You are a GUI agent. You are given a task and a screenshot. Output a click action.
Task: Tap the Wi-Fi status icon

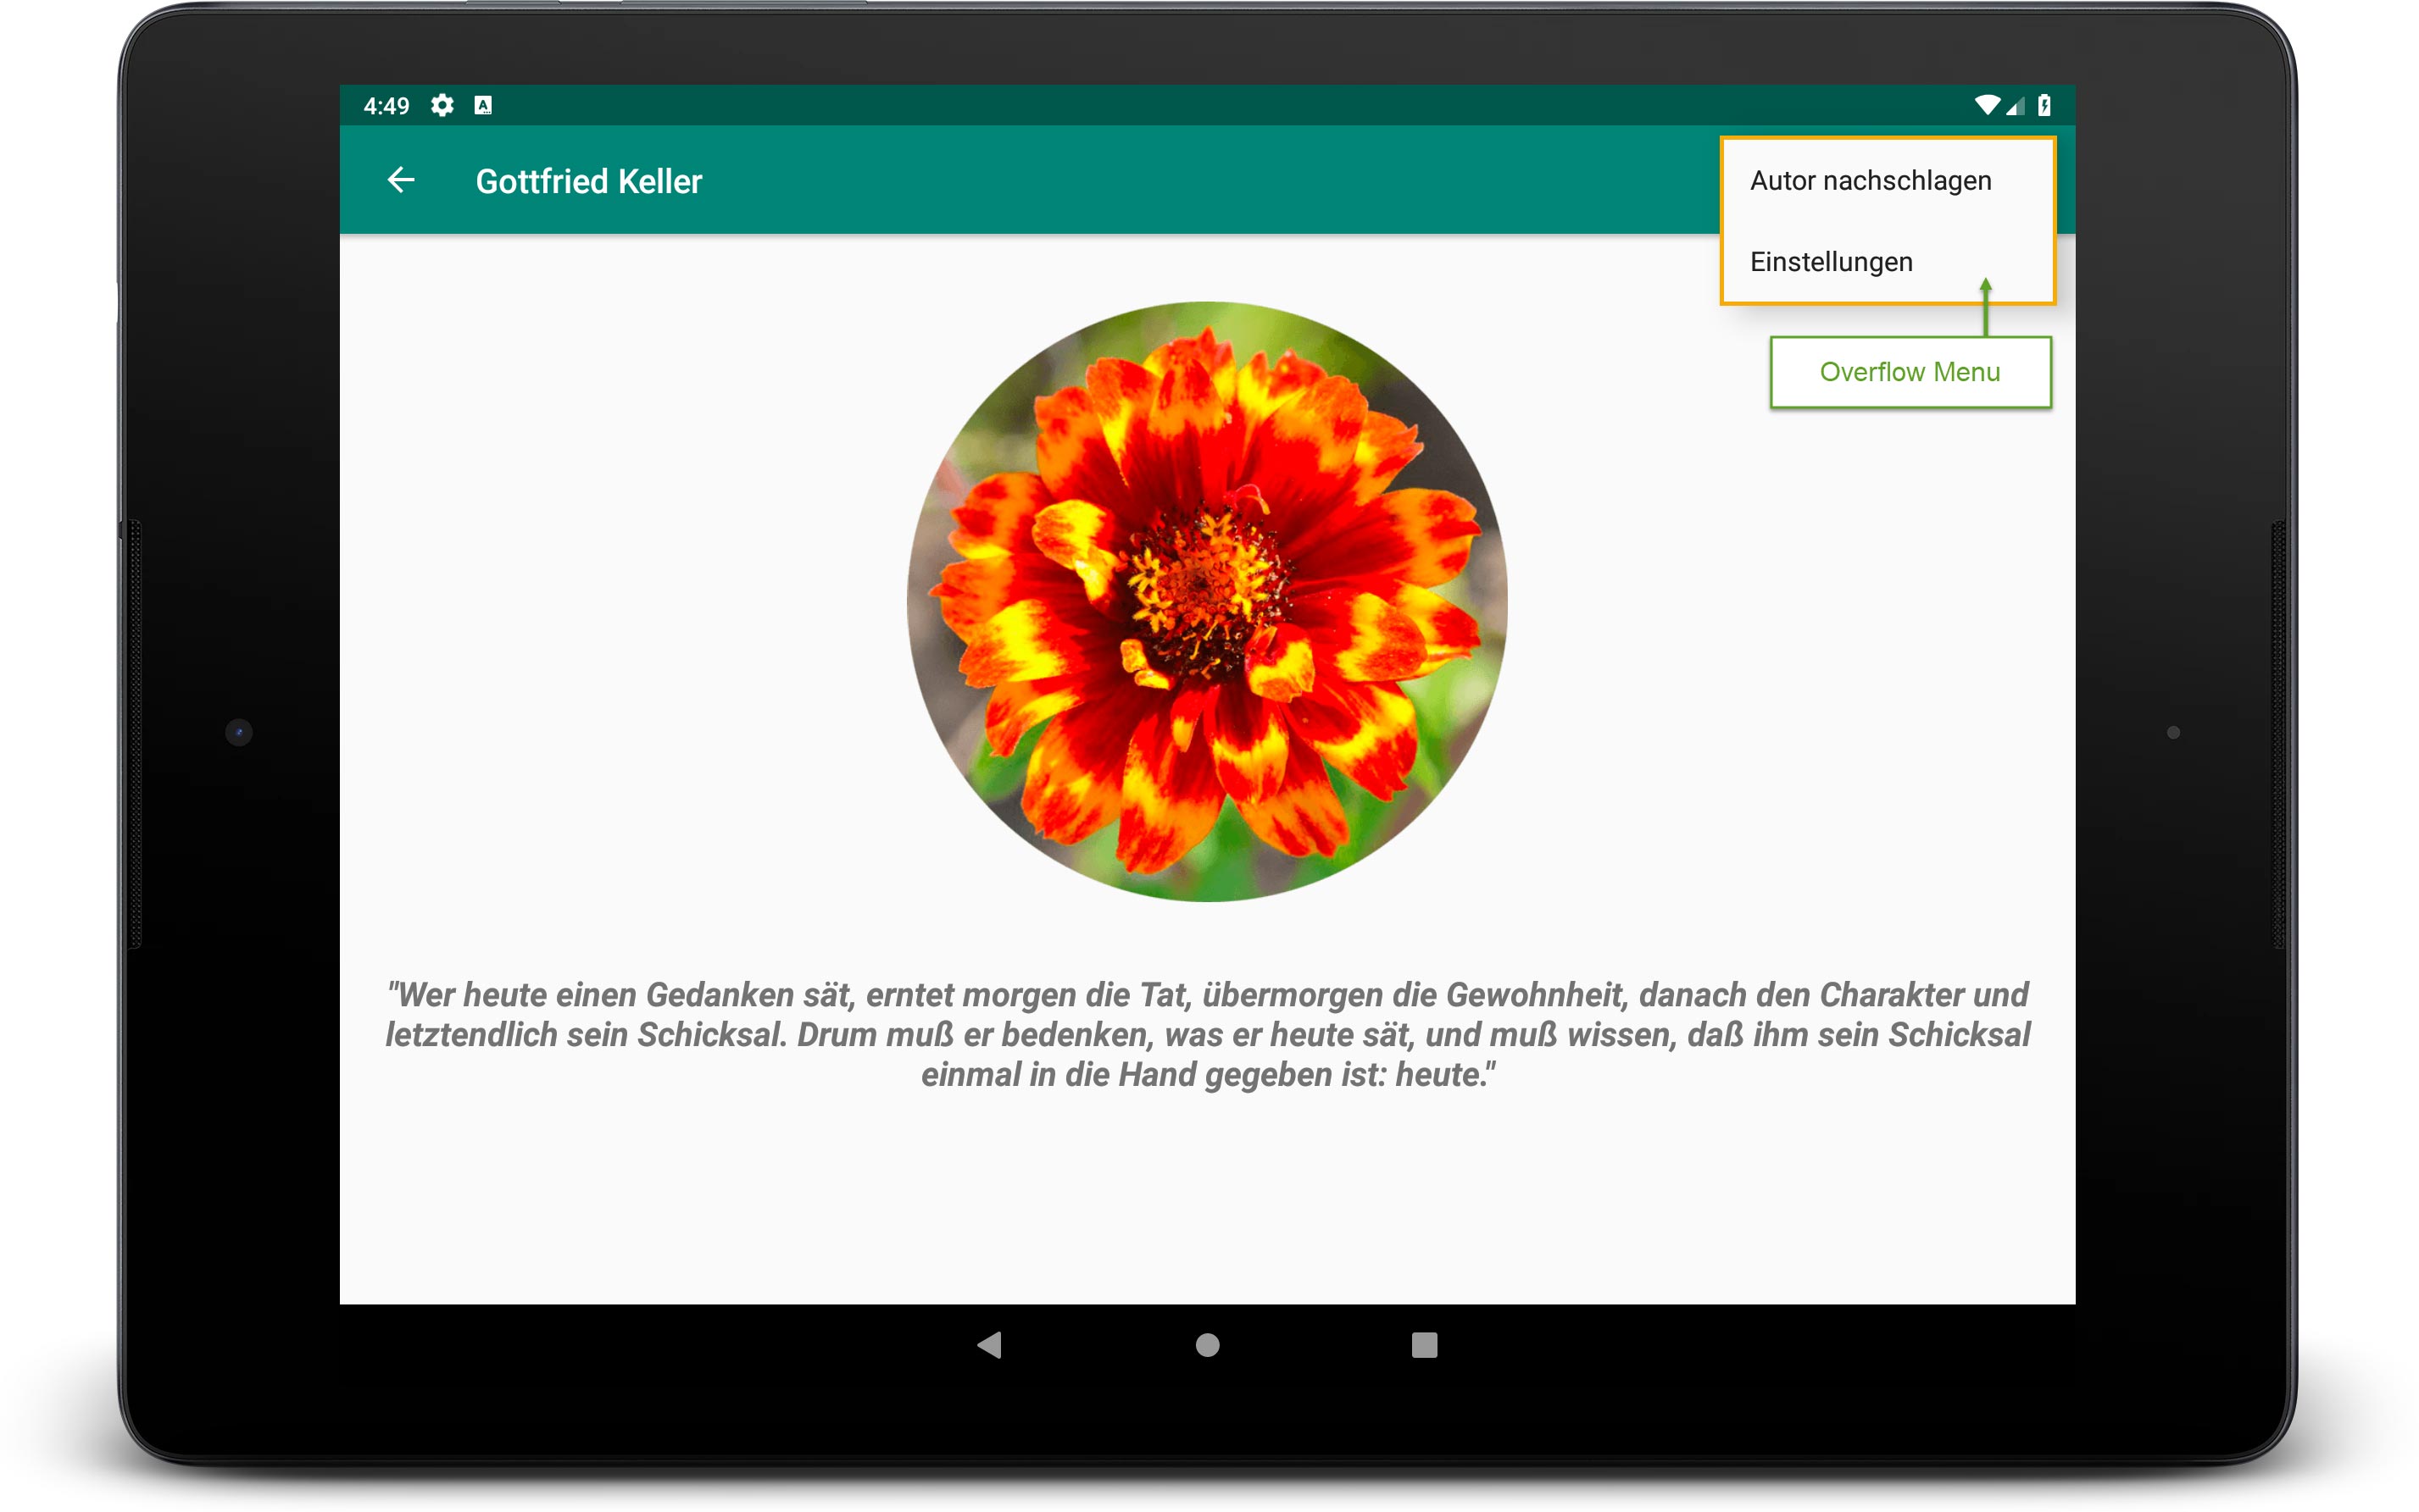pyautogui.click(x=1986, y=105)
